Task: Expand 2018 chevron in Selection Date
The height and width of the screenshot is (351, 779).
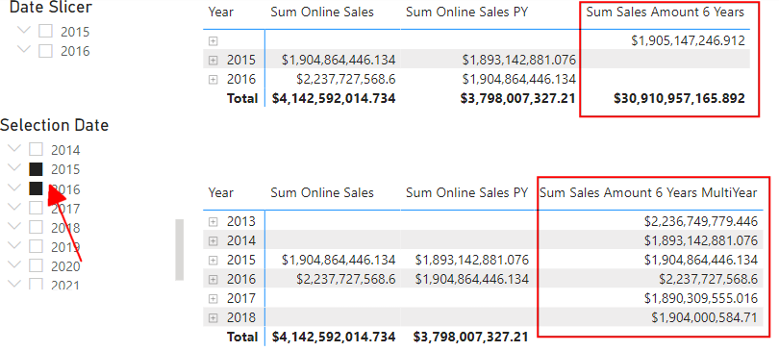Action: (14, 226)
